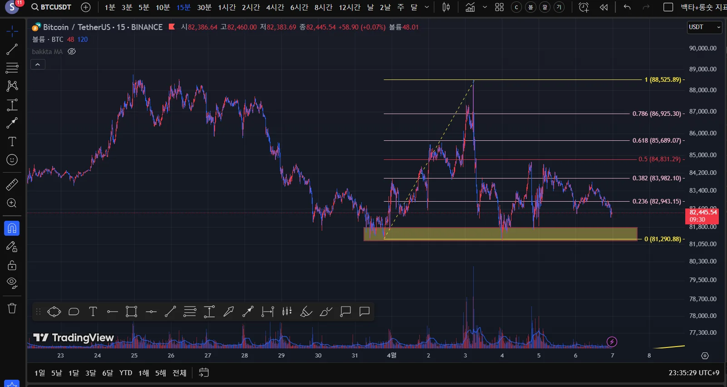Screen dimensions: 727x387
Task: Toggle lock all drawings tool
Action: coord(12,265)
